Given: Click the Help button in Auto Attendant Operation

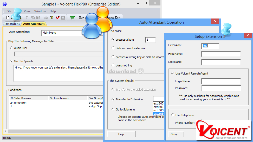Looking at the screenshot, I should click(121, 134).
